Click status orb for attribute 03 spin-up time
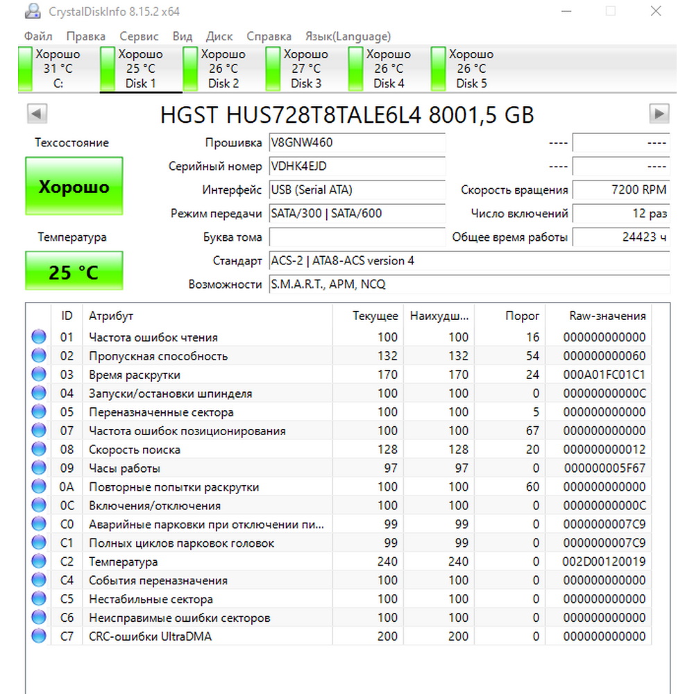Image resolution: width=694 pixels, height=694 pixels. (39, 374)
